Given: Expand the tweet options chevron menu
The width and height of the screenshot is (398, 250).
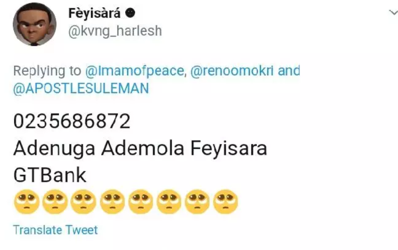Looking at the screenshot, I should pos(394,12).
